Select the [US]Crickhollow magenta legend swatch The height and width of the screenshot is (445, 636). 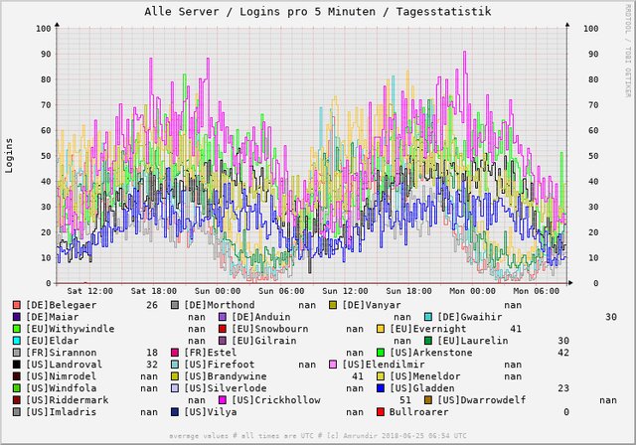tap(223, 399)
